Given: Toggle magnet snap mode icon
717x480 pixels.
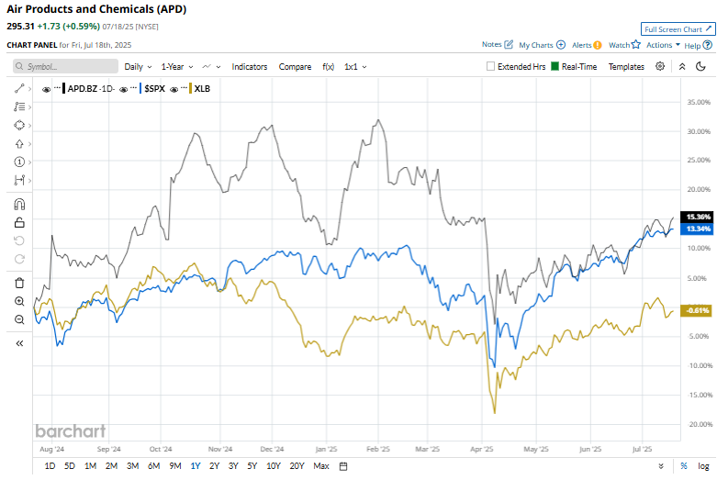Looking at the screenshot, I should pos(19,204).
